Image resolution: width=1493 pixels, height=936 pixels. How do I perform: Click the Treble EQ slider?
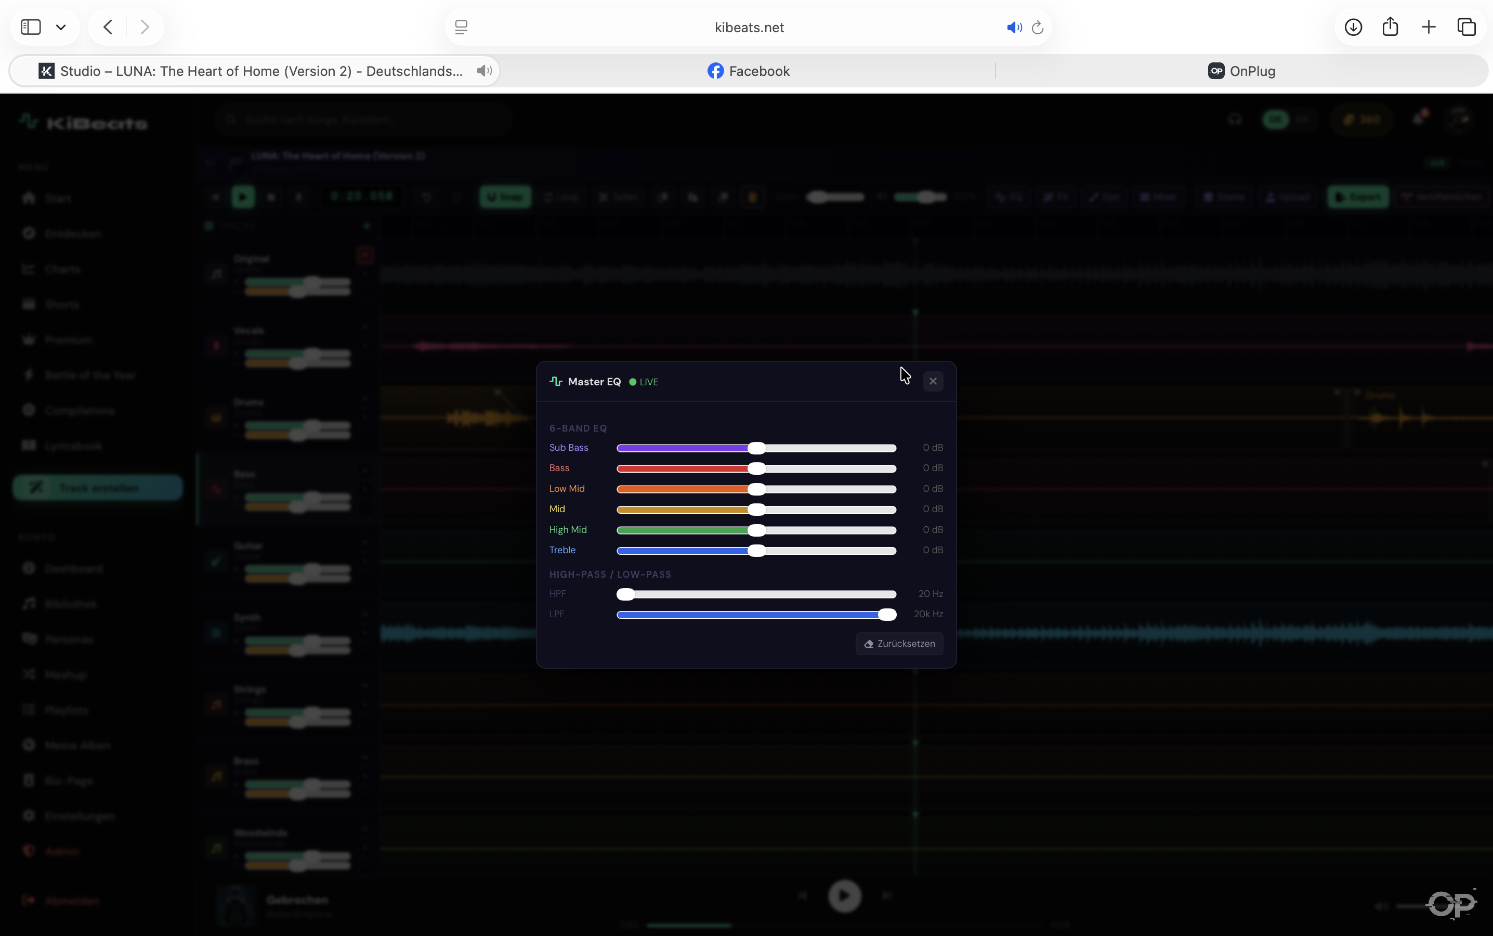tap(756, 550)
